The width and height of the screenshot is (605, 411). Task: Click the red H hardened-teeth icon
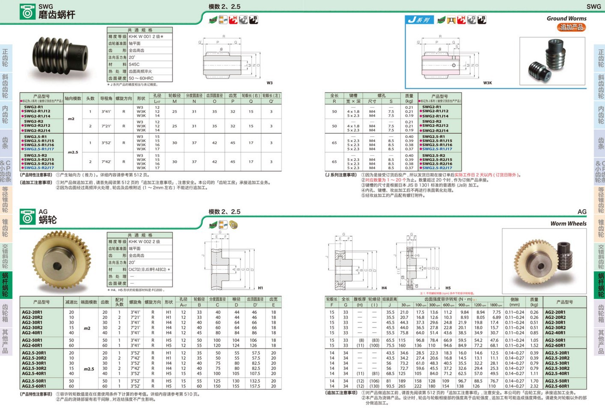[232, 19]
